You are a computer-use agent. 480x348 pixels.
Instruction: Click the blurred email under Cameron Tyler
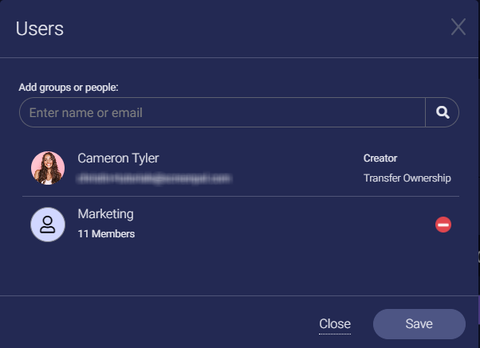(154, 178)
